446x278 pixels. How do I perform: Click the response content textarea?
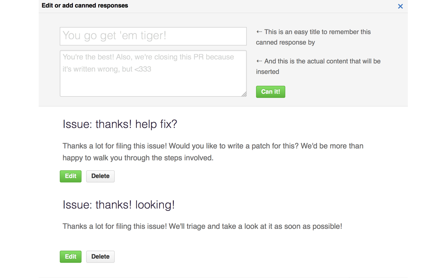pyautogui.click(x=153, y=73)
